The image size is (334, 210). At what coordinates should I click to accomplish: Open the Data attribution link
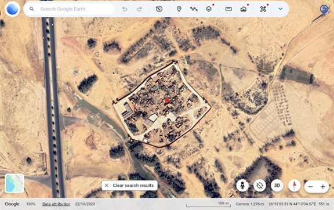(x=56, y=204)
